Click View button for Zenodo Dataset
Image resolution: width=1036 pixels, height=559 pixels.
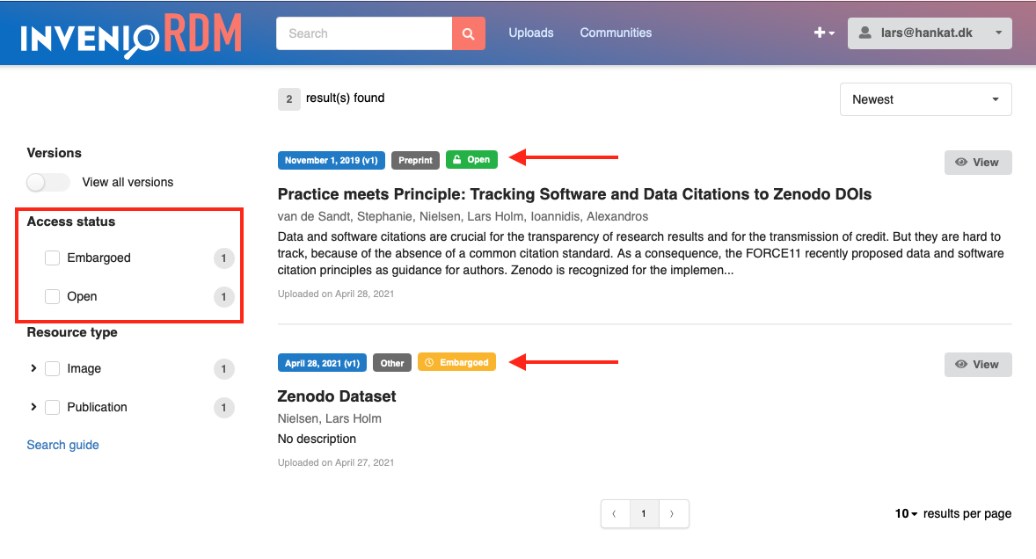click(978, 364)
